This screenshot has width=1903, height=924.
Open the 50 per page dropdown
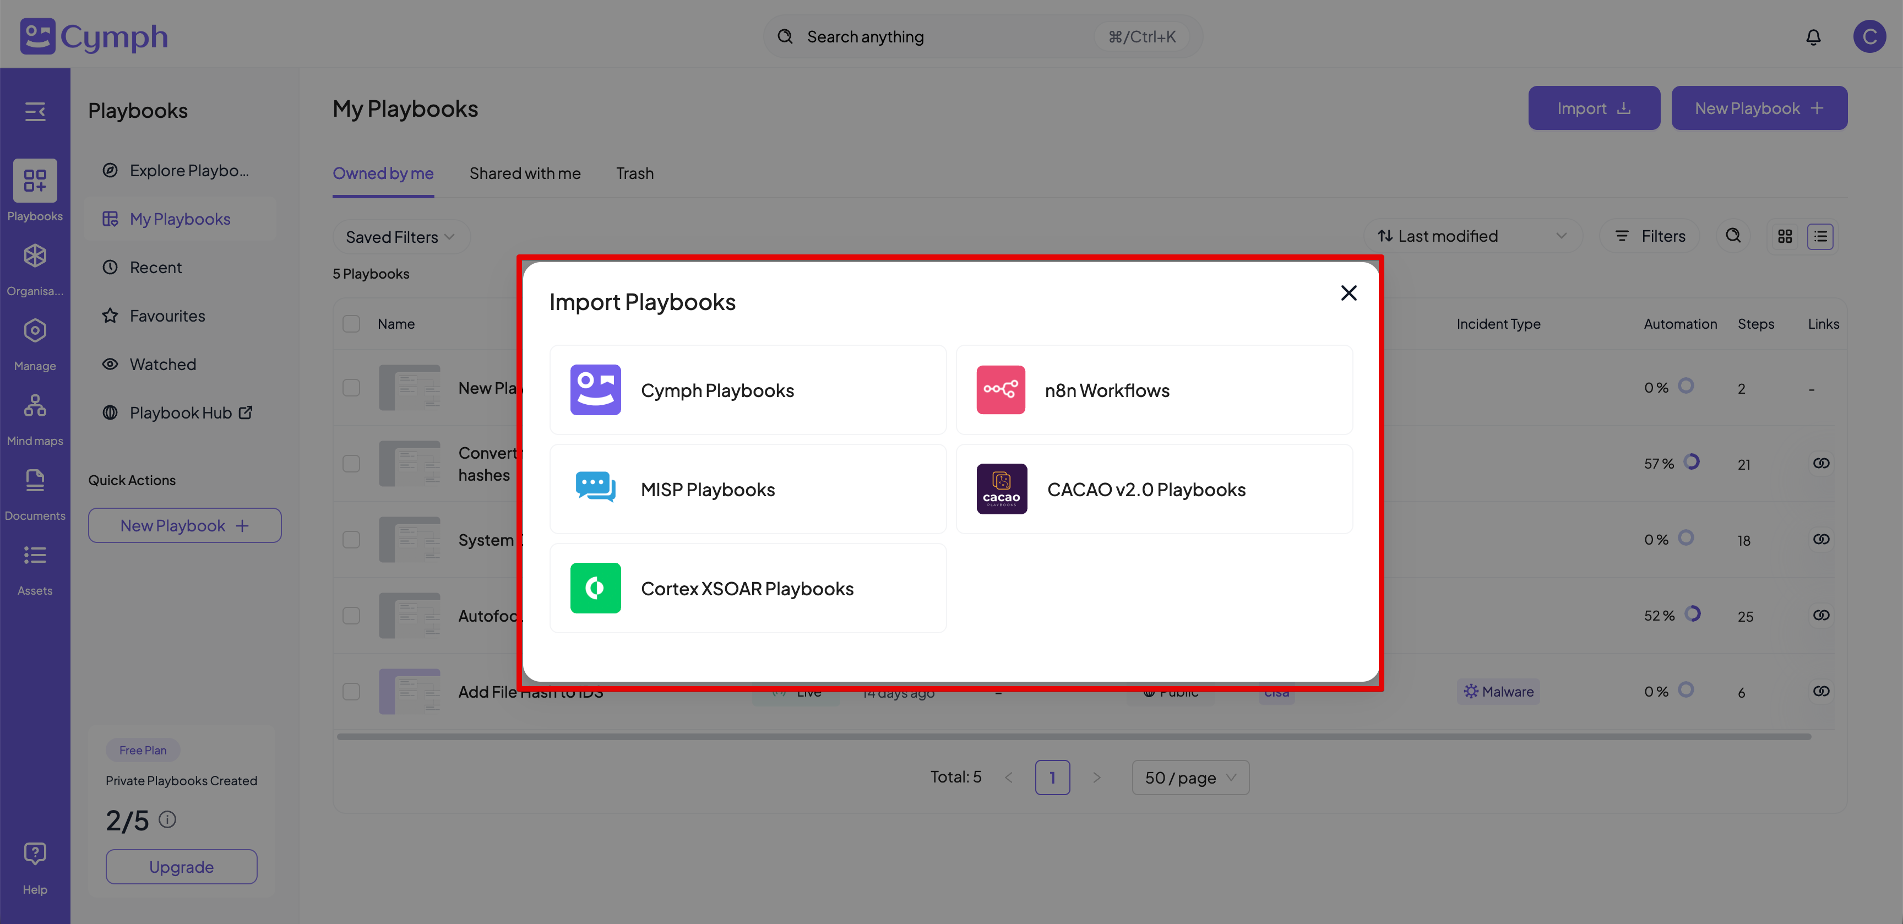coord(1189,777)
